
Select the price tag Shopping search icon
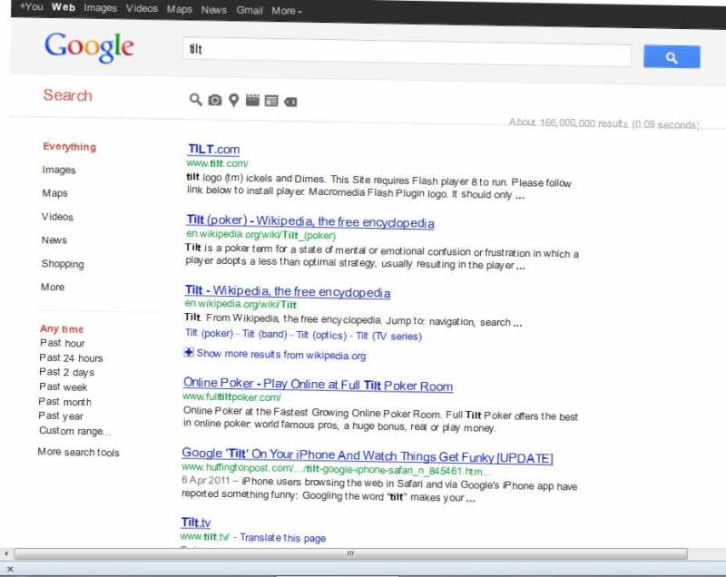290,102
